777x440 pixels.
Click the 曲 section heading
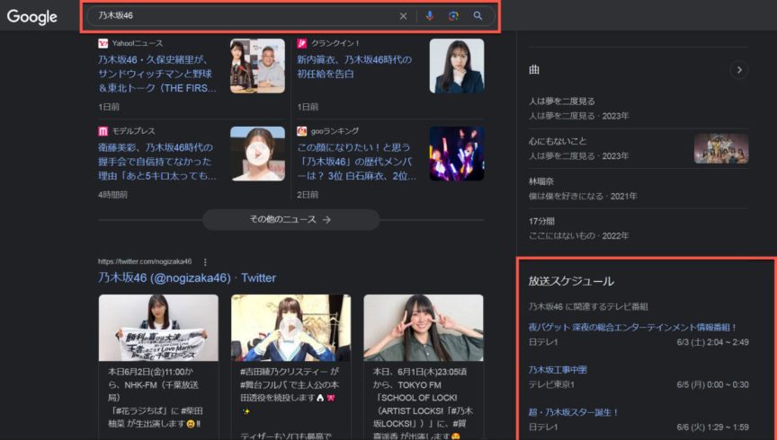click(534, 70)
